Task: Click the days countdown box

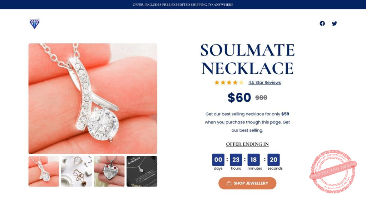Action: click(x=218, y=160)
